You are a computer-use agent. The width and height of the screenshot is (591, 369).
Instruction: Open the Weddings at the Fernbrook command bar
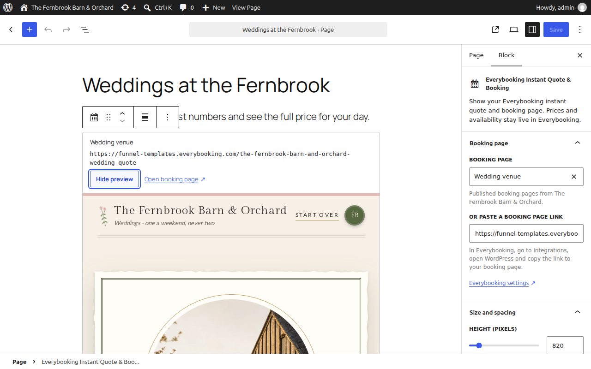pos(288,30)
